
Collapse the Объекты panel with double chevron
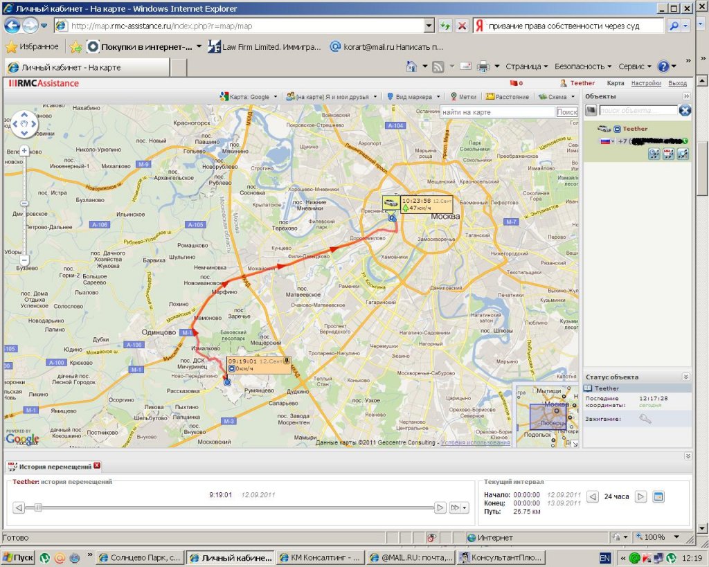[x=686, y=96]
